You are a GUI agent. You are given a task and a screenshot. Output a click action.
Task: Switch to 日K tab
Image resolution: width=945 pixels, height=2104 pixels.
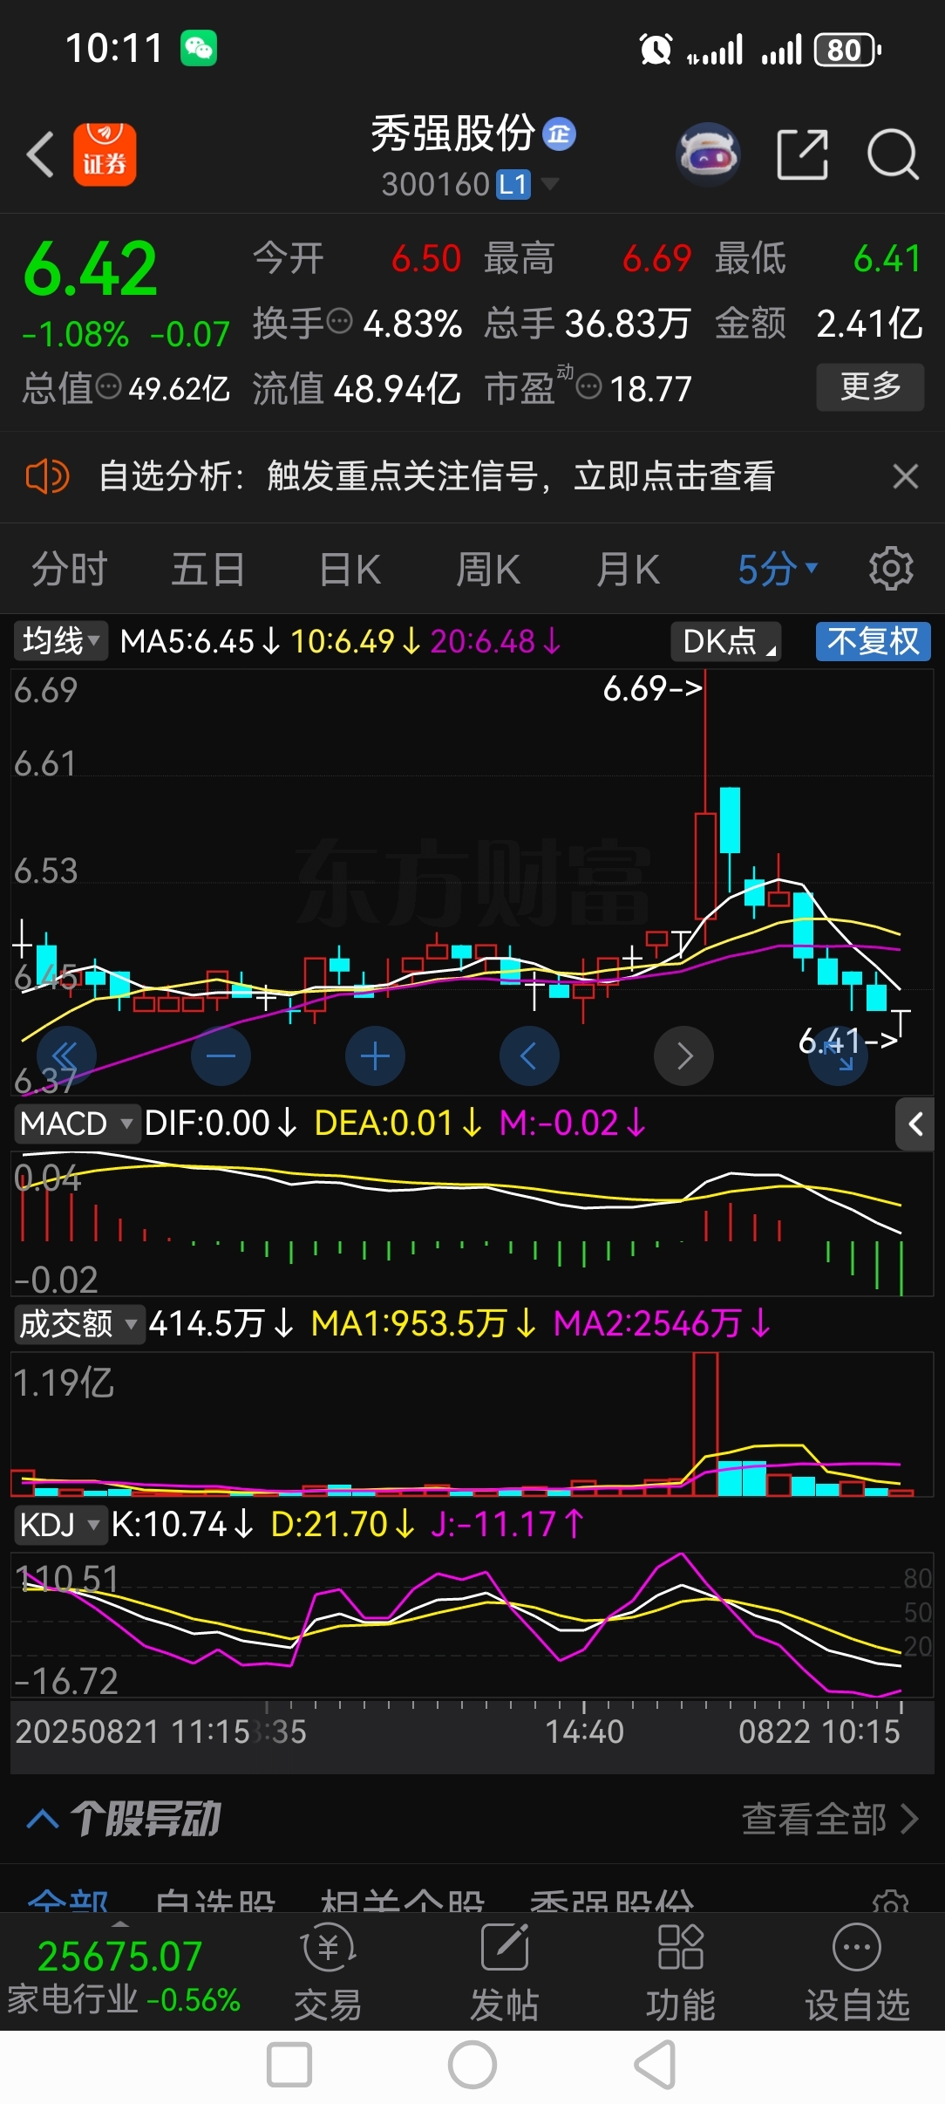click(350, 569)
